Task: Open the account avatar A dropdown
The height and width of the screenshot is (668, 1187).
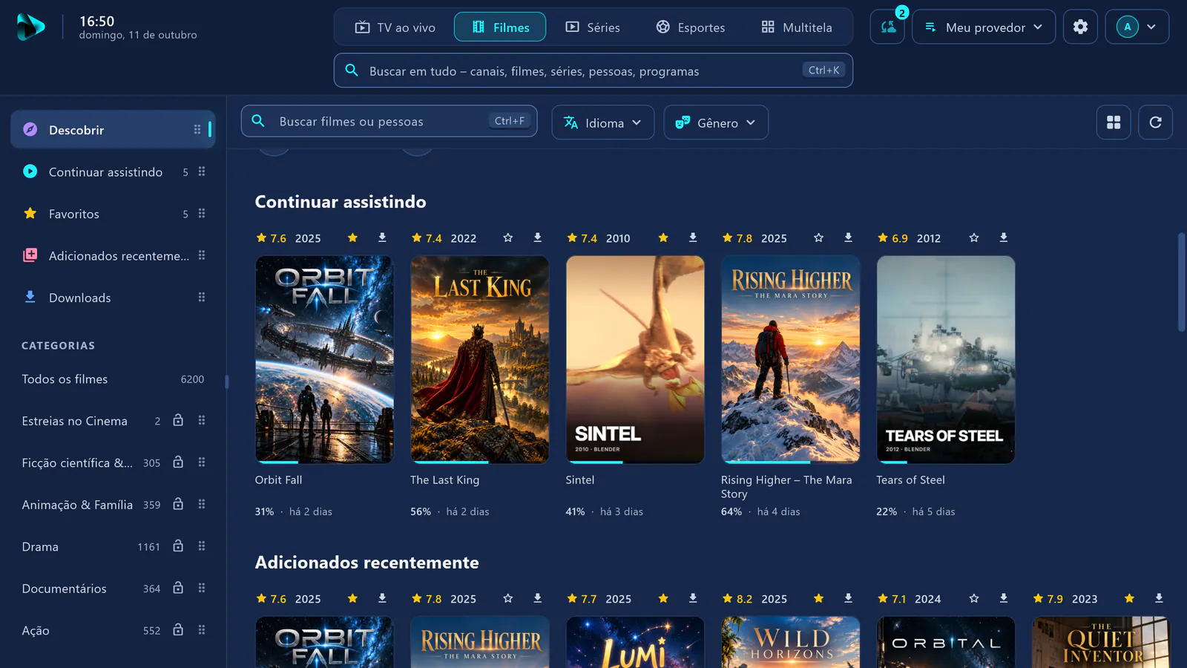Action: pyautogui.click(x=1137, y=27)
